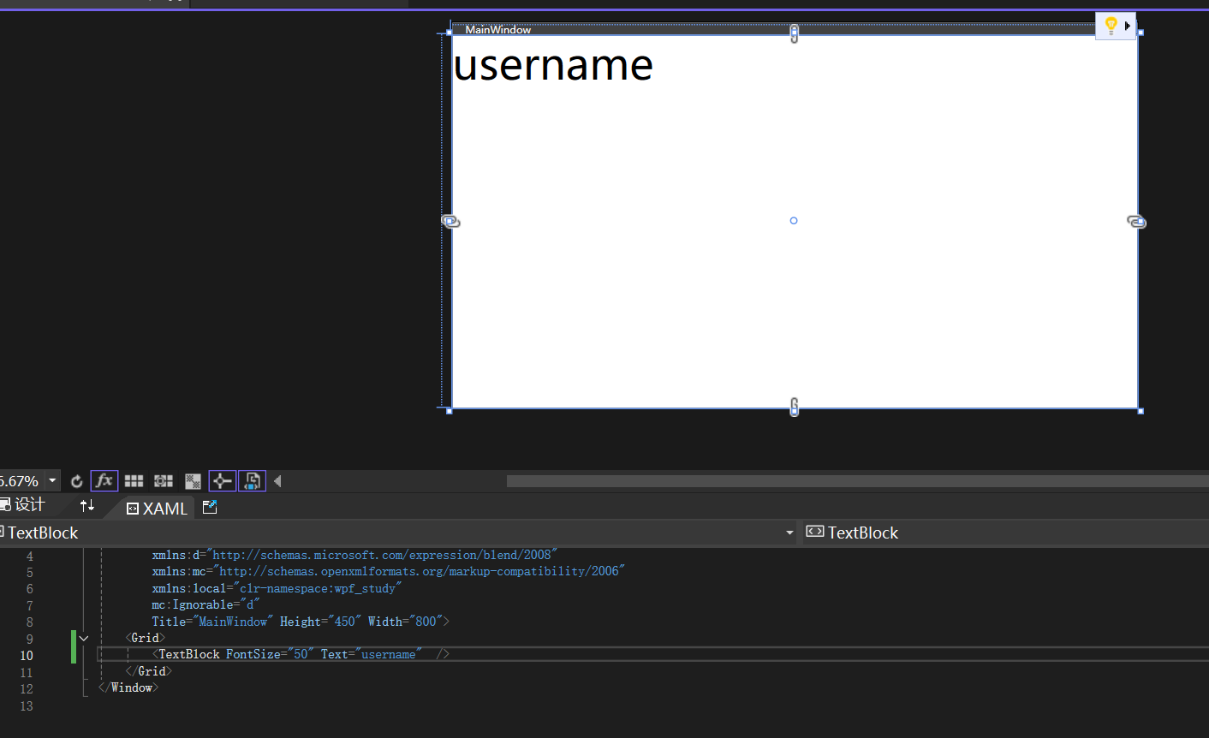Click the center point handle in the design window

point(794,221)
